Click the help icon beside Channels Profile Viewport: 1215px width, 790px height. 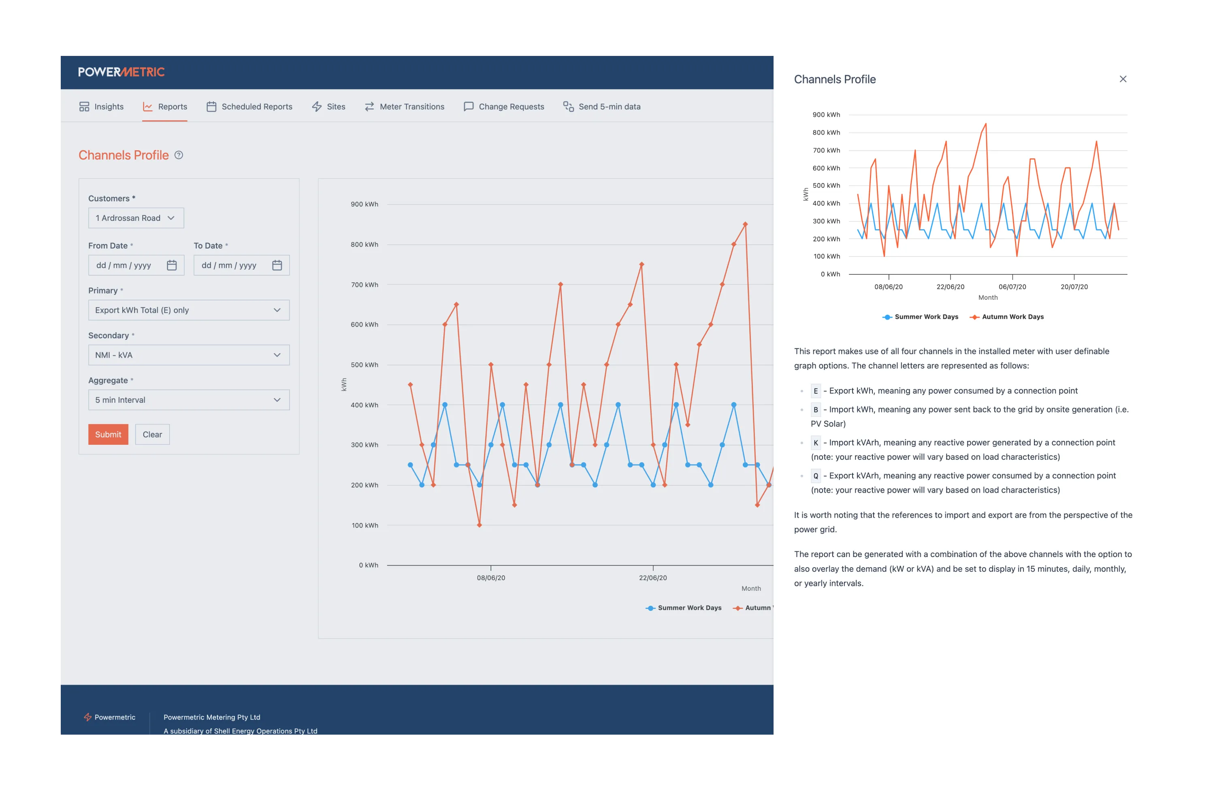tap(179, 155)
